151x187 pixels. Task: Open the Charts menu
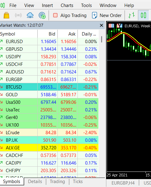pyautogui.click(x=67, y=5)
